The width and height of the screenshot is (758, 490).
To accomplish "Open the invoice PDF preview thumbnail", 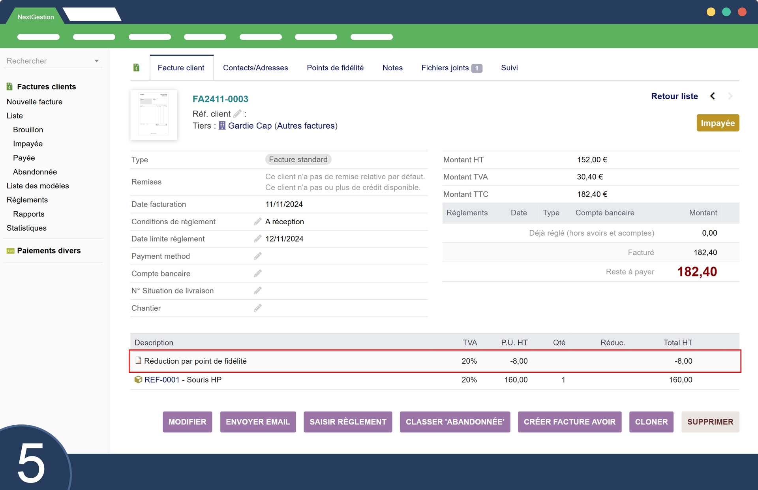I will (154, 115).
